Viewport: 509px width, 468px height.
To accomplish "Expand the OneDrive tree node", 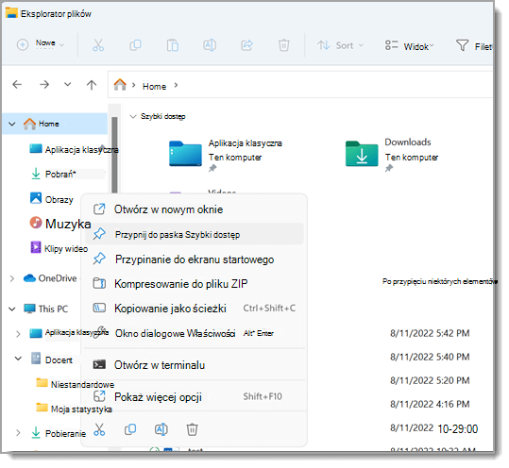I will click(12, 278).
